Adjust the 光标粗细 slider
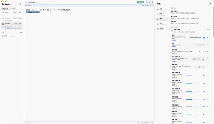Viewport: 214px width, 124px height. (x=193, y=114)
